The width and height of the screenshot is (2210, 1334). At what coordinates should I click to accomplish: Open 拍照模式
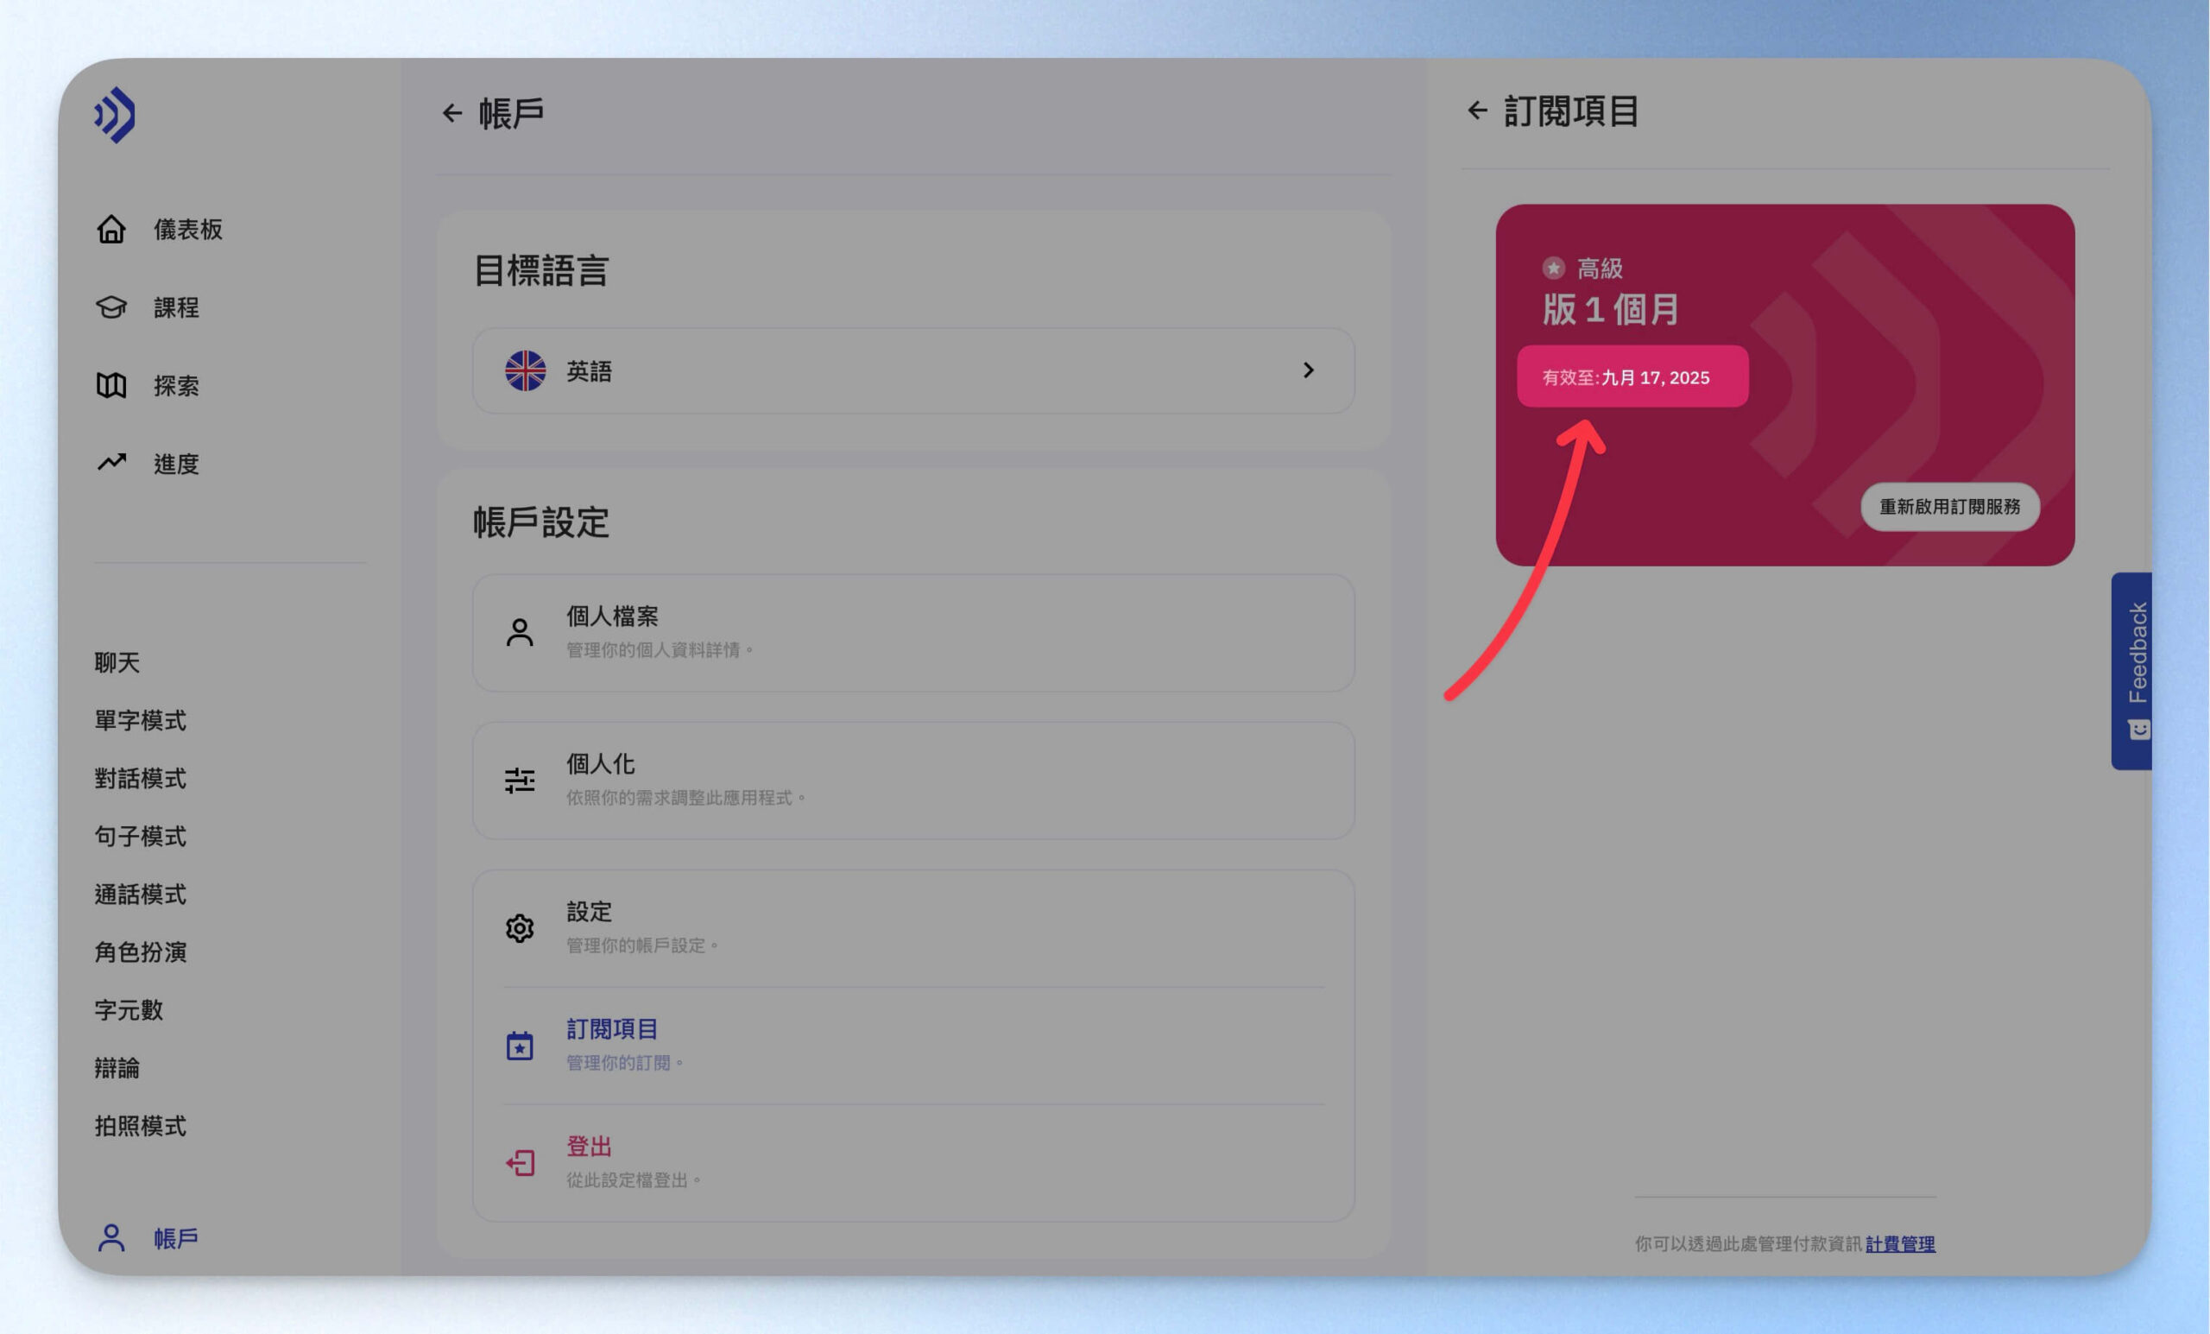(140, 1126)
